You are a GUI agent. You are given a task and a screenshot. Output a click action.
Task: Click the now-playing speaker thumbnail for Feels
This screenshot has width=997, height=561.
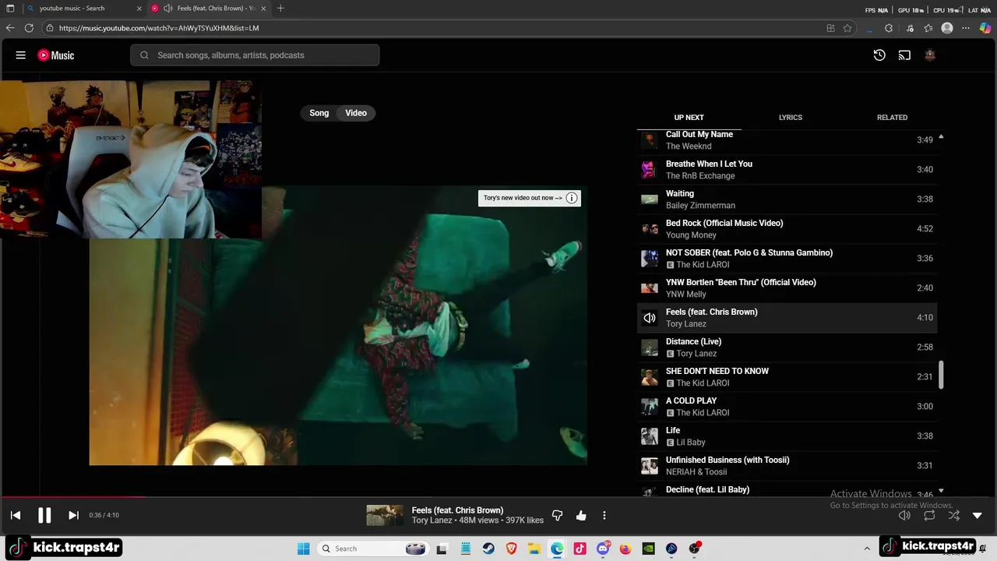click(649, 317)
